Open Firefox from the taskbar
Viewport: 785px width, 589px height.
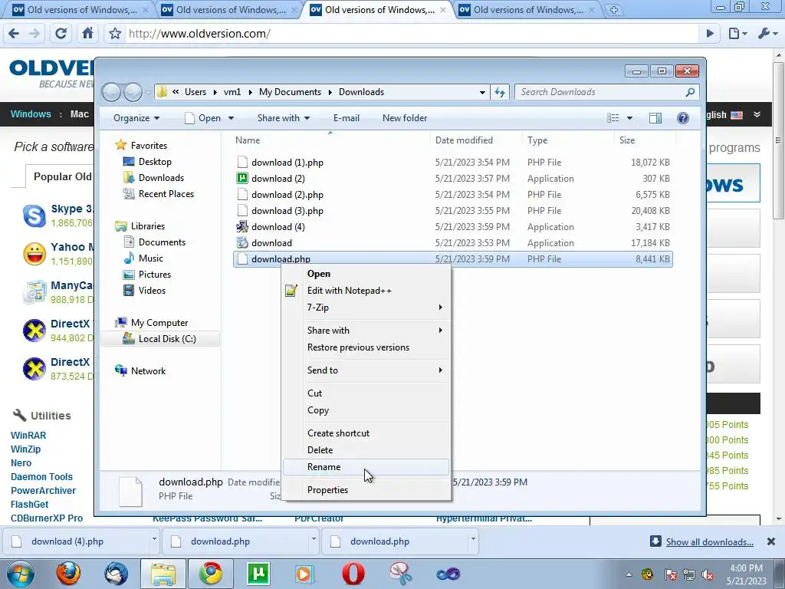pos(68,574)
